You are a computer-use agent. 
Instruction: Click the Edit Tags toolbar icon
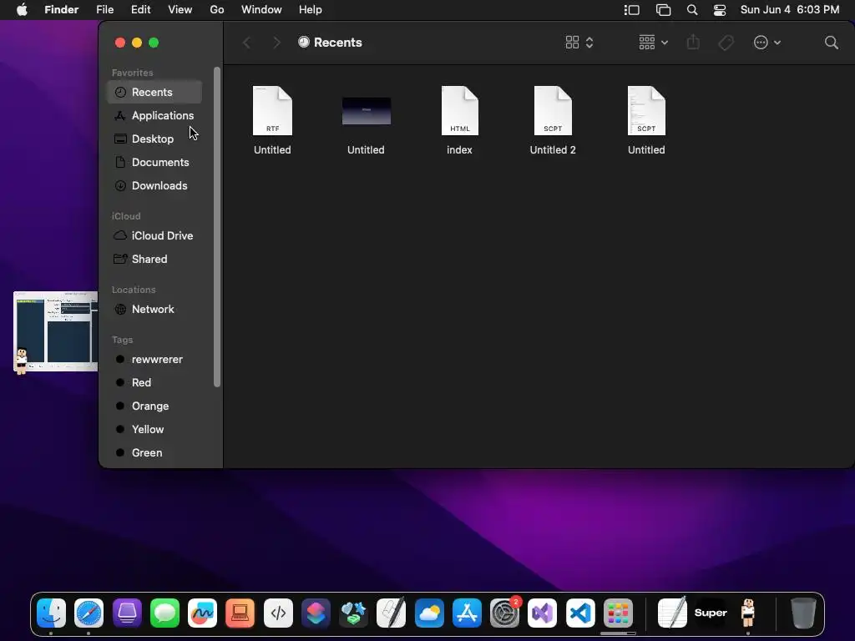point(726,43)
